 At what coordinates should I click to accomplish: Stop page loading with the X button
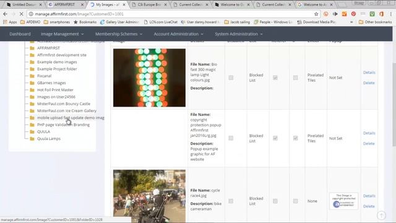point(22,14)
